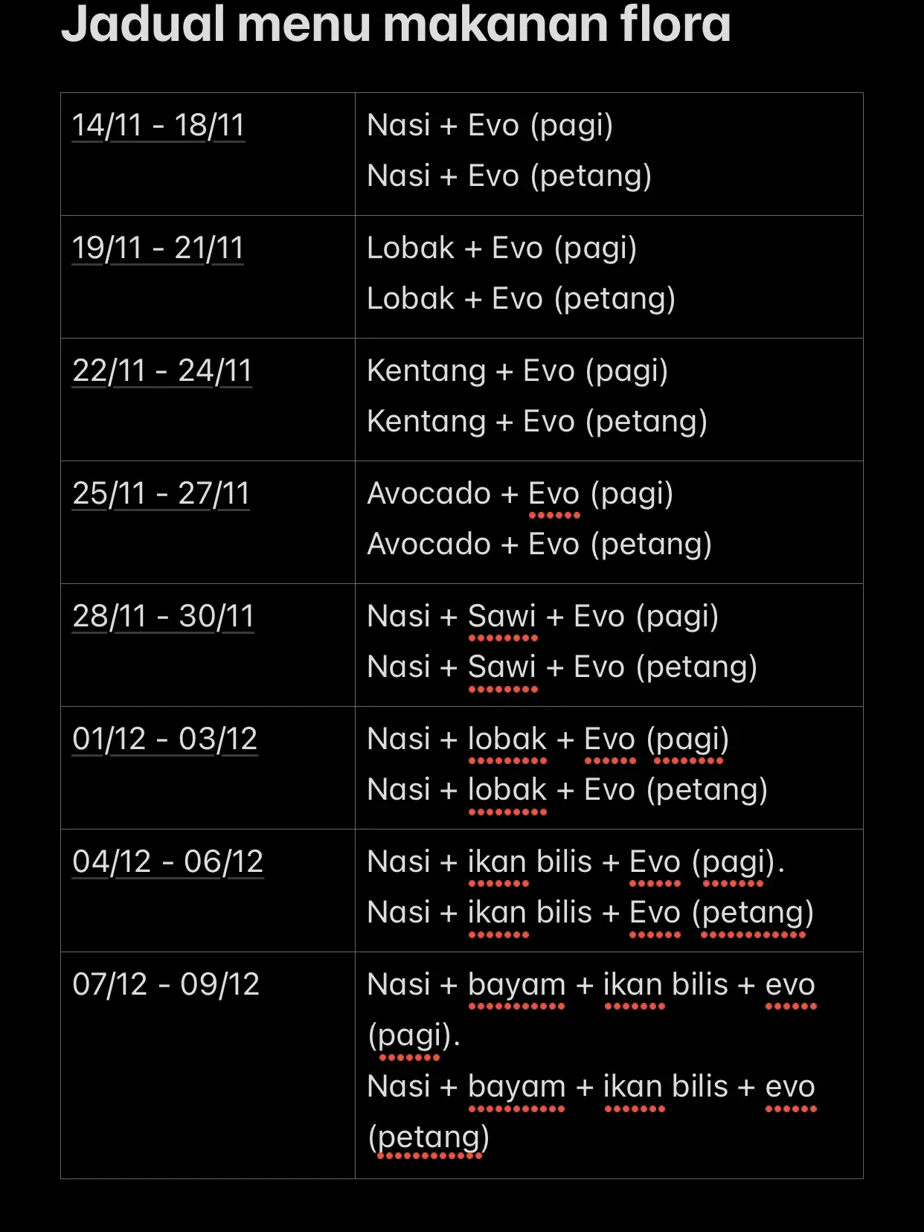Place cursor in Nasi + Evo (pagi) line
924x1232 pixels.
(x=490, y=126)
